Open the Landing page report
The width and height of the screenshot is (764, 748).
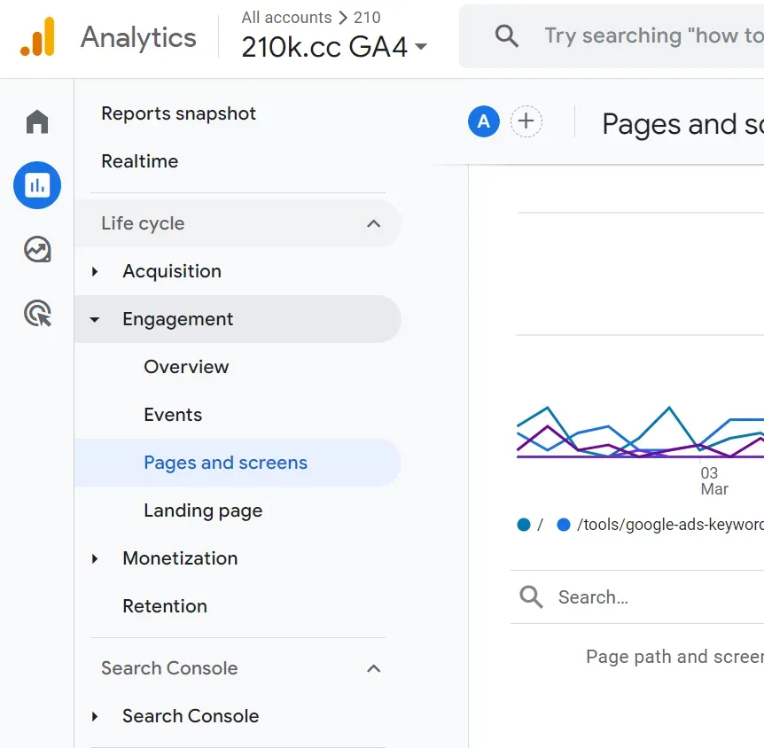pos(203,510)
